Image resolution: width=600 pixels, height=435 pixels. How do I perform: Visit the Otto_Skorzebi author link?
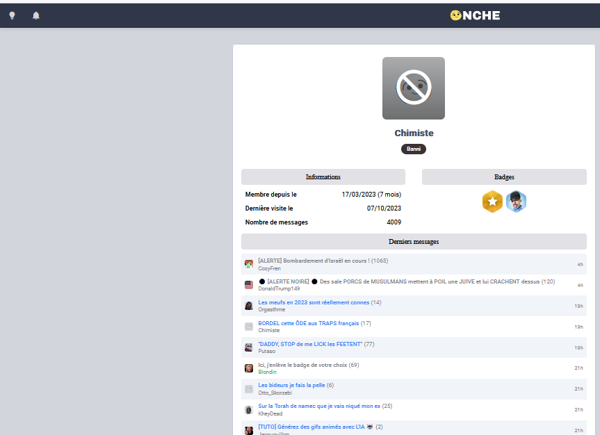coord(274,393)
